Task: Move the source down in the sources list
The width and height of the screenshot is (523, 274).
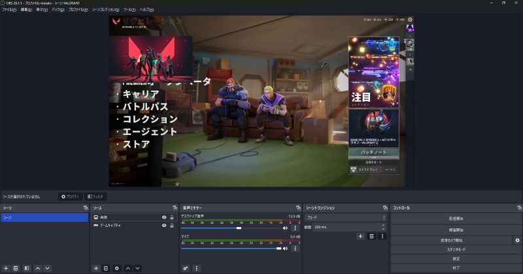Action: 137,268
